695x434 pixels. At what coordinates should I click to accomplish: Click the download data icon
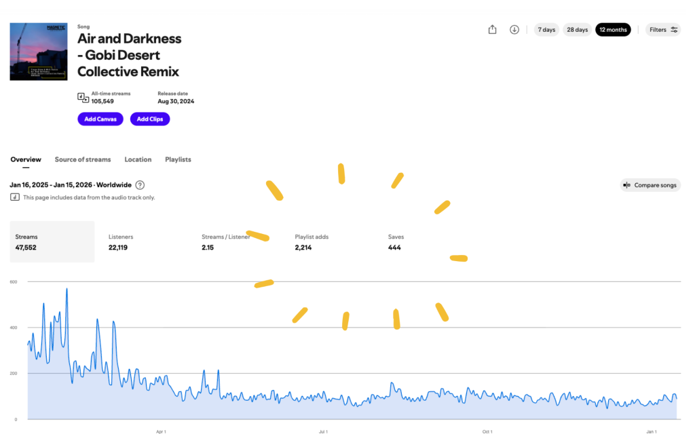point(514,30)
